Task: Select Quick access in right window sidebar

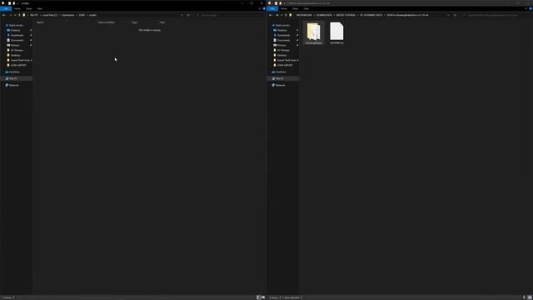Action: [282, 25]
